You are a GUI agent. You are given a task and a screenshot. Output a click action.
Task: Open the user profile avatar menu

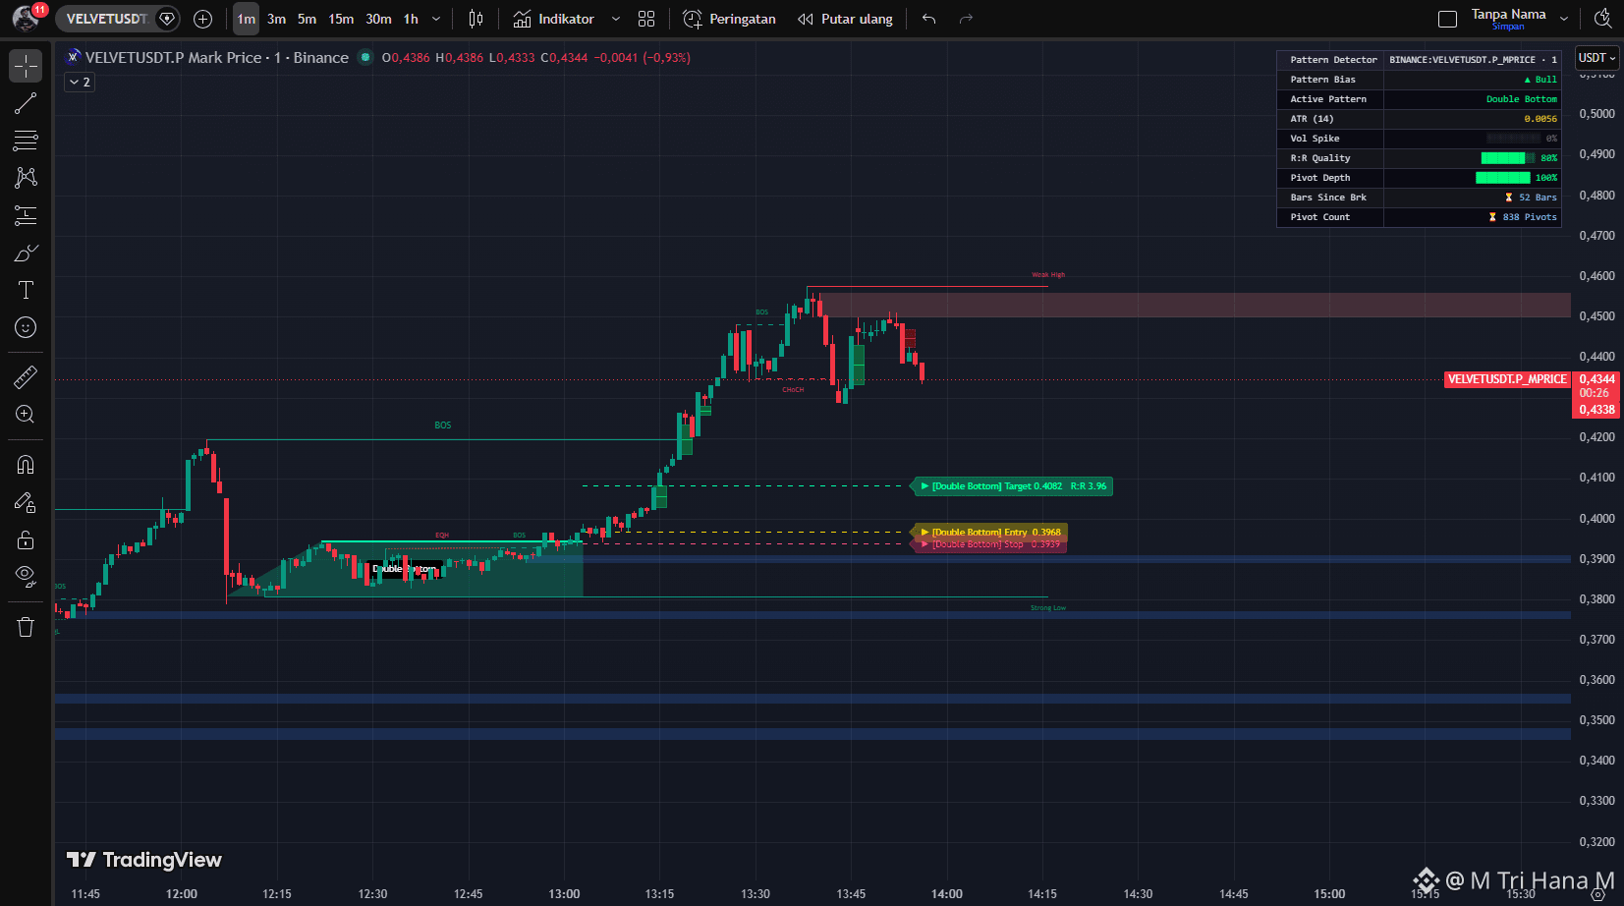[26, 19]
